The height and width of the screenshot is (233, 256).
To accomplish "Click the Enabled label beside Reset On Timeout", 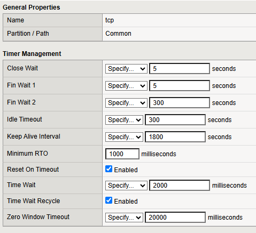I will coord(126,170).
